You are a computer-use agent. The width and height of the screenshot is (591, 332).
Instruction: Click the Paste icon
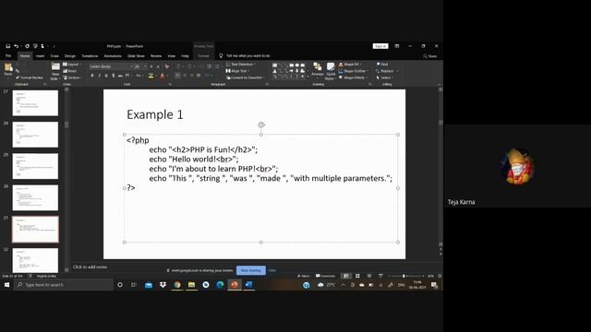point(8,67)
